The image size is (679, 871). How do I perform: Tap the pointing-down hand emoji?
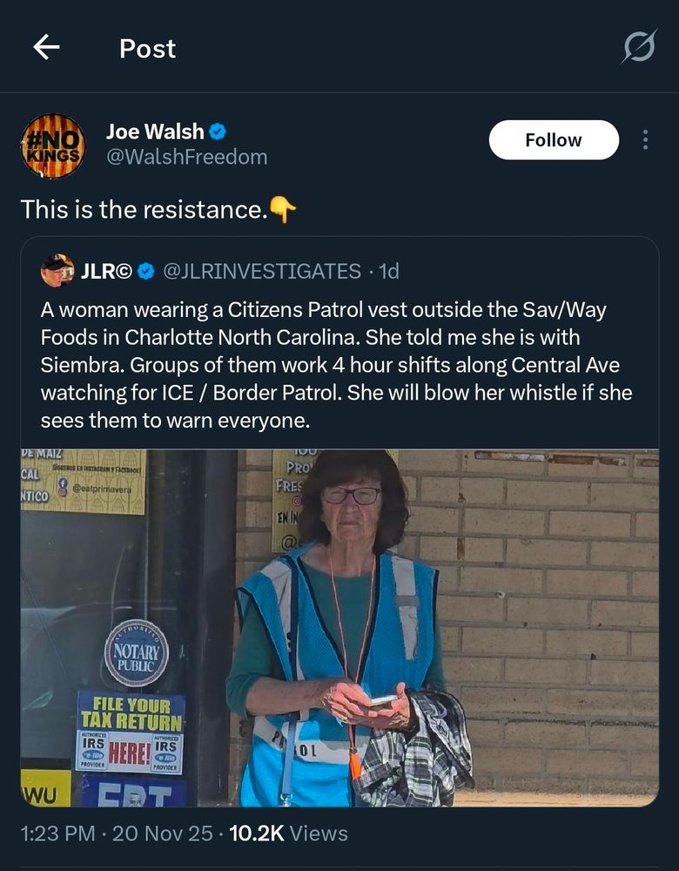tap(283, 210)
